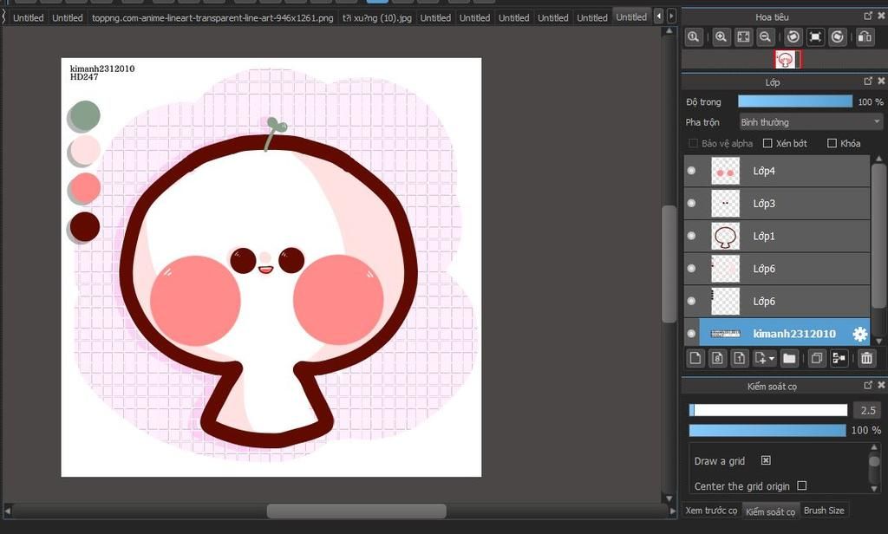Toggle visibility of kimanh2312010 layer

pos(691,334)
